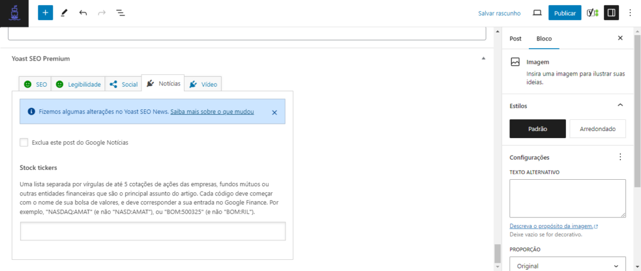641x271 pixels.
Task: Switch to the Legibilidade tab
Action: (x=78, y=84)
